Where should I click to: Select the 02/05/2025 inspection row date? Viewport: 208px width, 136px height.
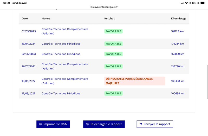28,31
